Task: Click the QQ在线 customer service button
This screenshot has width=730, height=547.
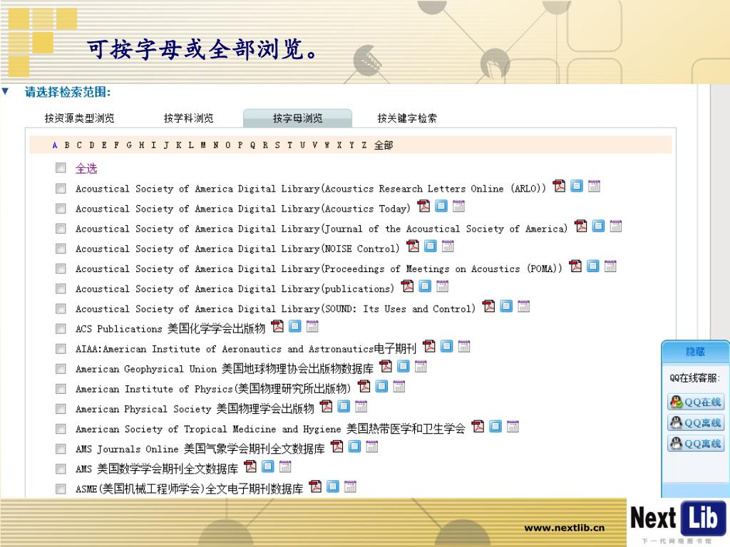Action: tap(696, 402)
